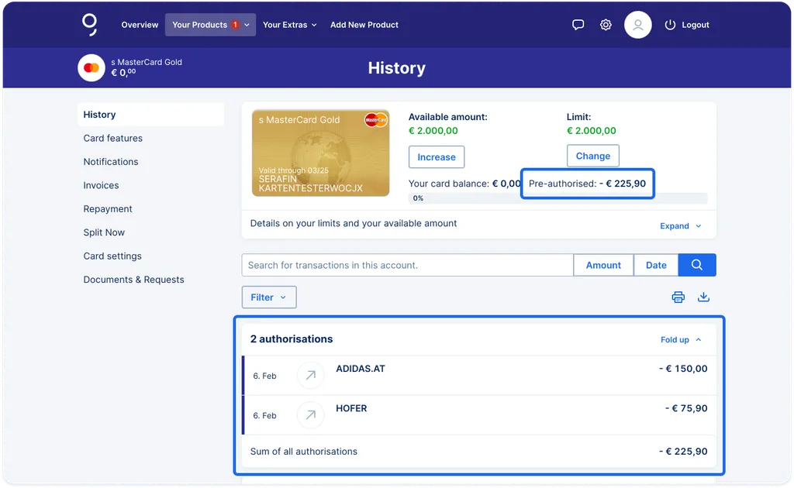
Task: Open Documents & Requests in the sidebar
Action: (x=133, y=280)
